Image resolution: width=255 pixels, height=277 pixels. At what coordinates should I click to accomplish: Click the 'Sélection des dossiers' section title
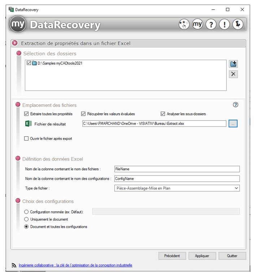click(x=50, y=54)
